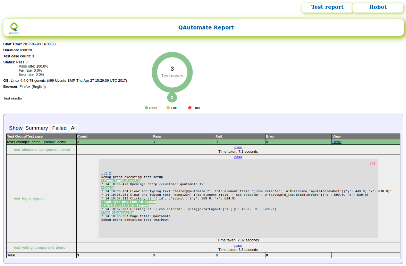Click the Login step highlight in log

(x=108, y=188)
